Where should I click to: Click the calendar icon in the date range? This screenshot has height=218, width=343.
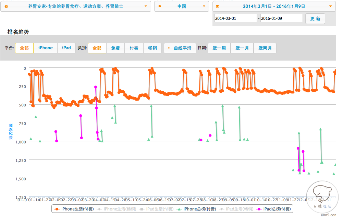[x=218, y=7]
